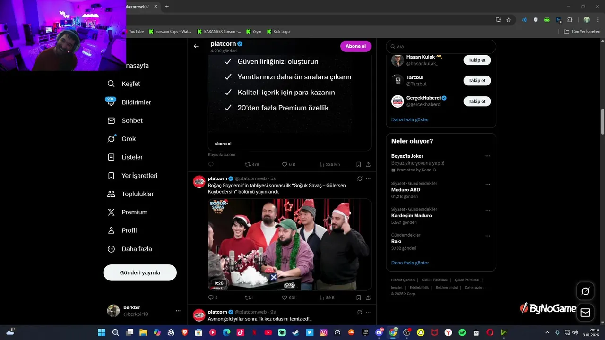Open Keşfet in the sidebar
The image size is (605, 340).
(x=124, y=84)
